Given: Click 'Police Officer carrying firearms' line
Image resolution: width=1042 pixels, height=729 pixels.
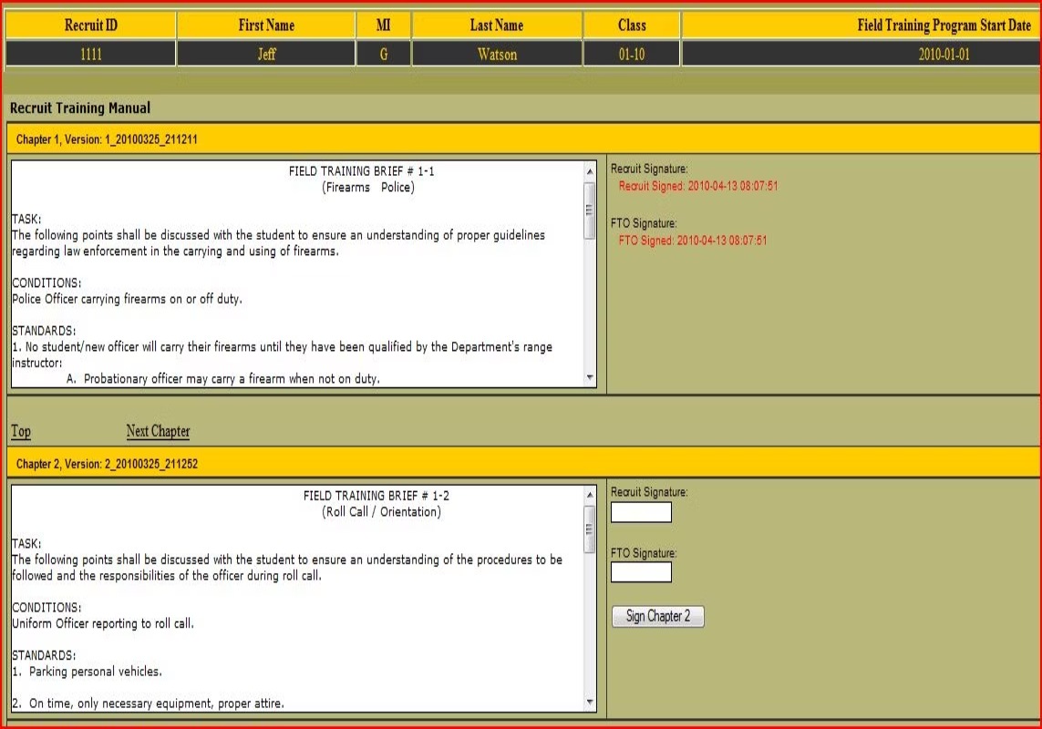Looking at the screenshot, I should point(127,299).
